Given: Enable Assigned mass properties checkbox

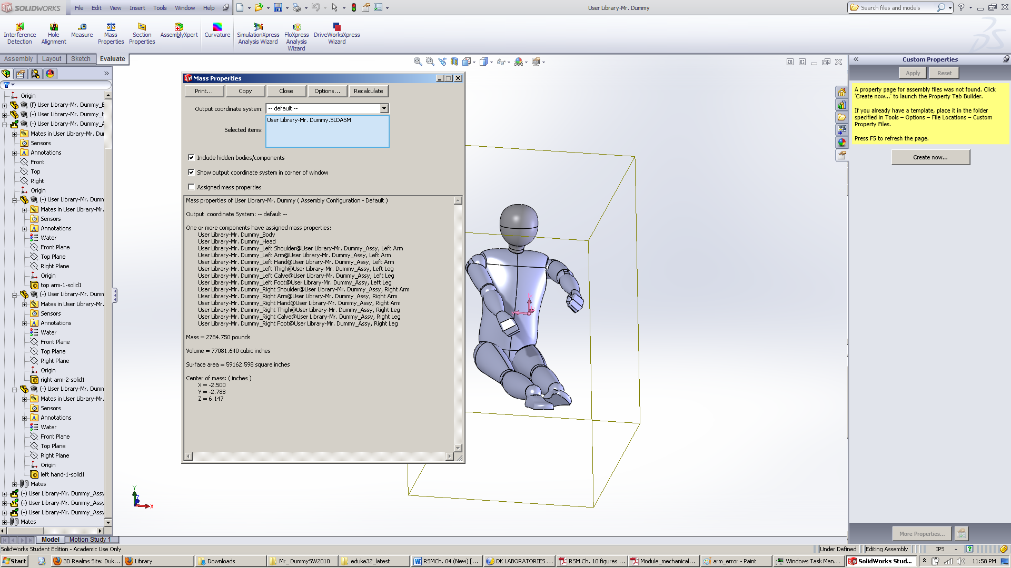Looking at the screenshot, I should (191, 187).
